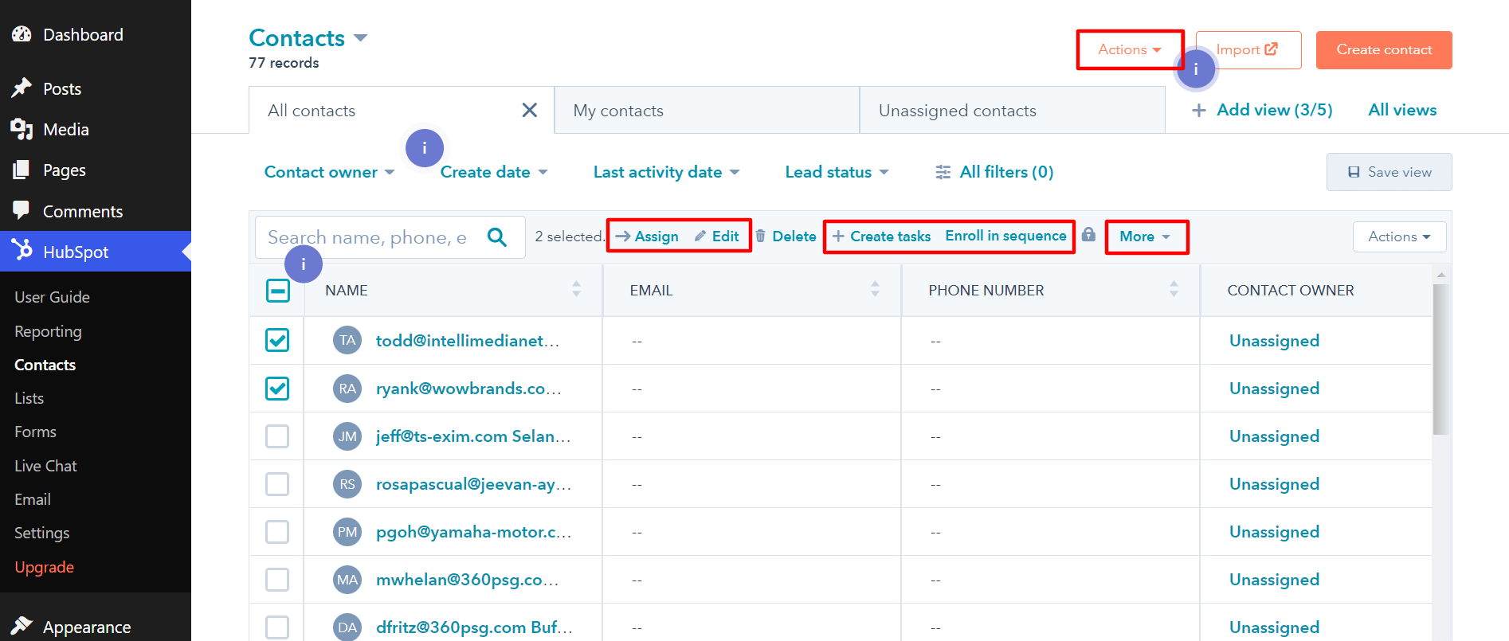Open the Contacts title dropdown
Viewport: 1509px width, 641px height.
click(x=308, y=38)
